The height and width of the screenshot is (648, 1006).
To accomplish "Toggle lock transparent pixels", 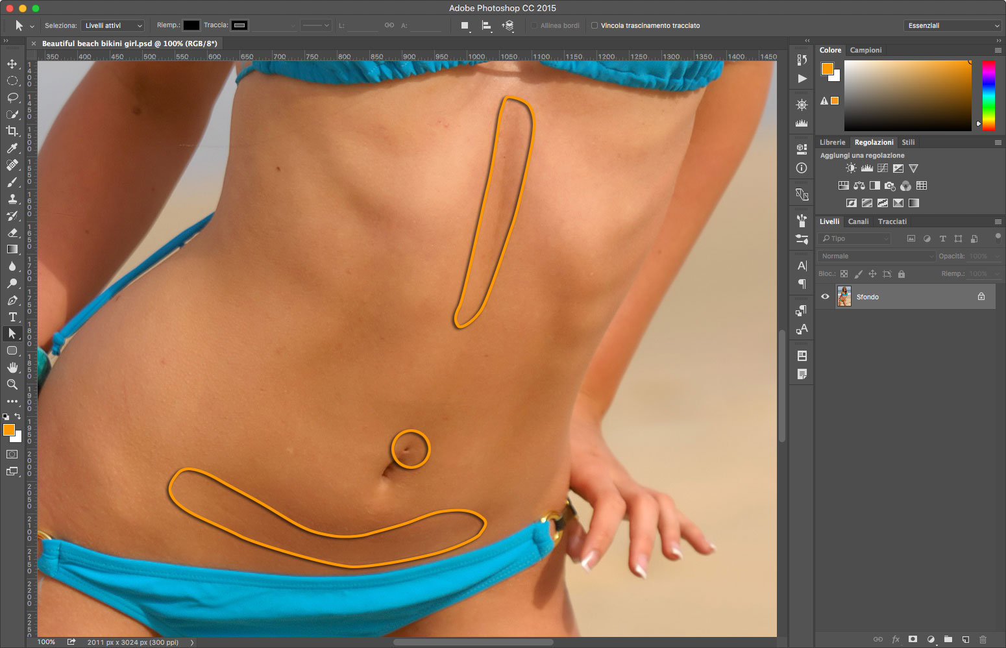I will pos(844,274).
